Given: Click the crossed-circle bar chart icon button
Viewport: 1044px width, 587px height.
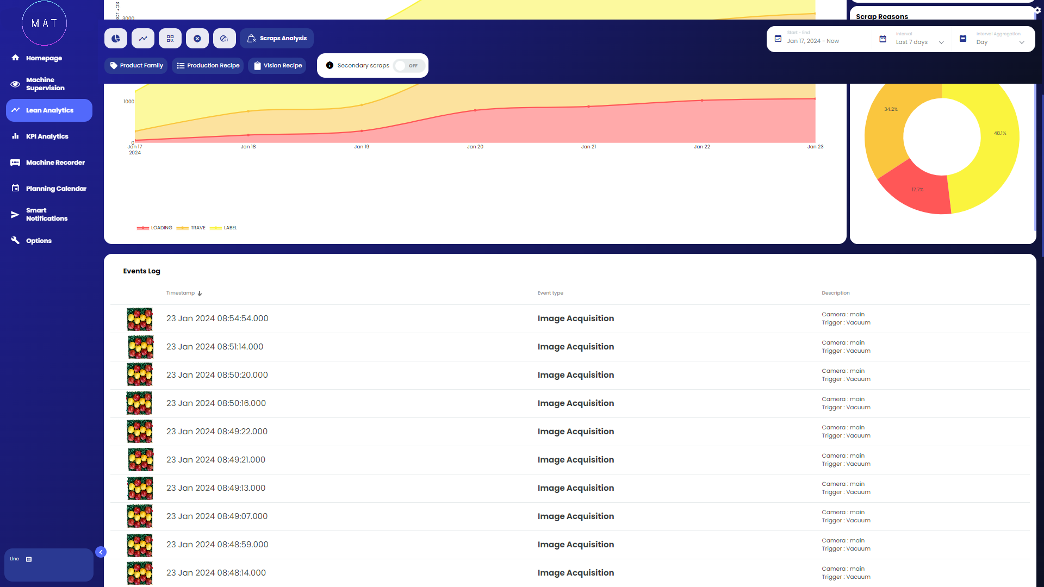Looking at the screenshot, I should click(x=224, y=39).
